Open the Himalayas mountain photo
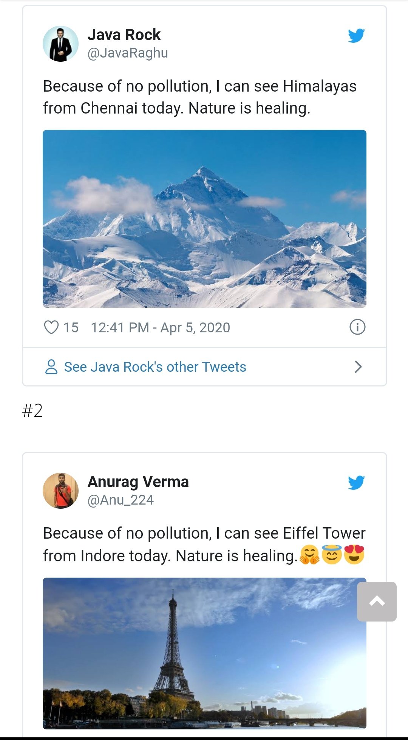The width and height of the screenshot is (408, 740). (x=204, y=218)
